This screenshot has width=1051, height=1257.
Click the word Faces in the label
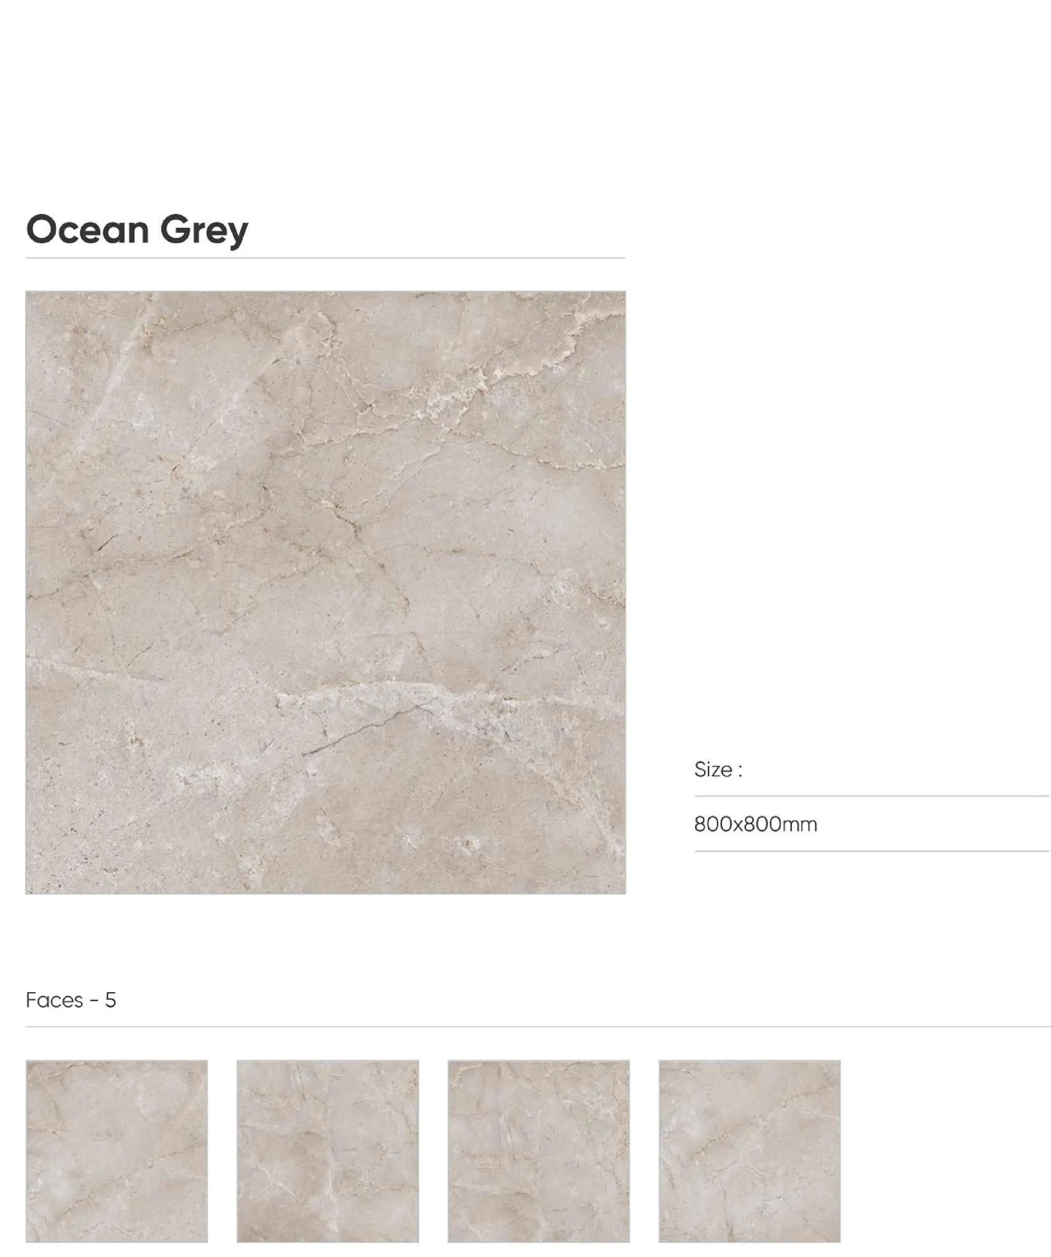click(x=55, y=1000)
